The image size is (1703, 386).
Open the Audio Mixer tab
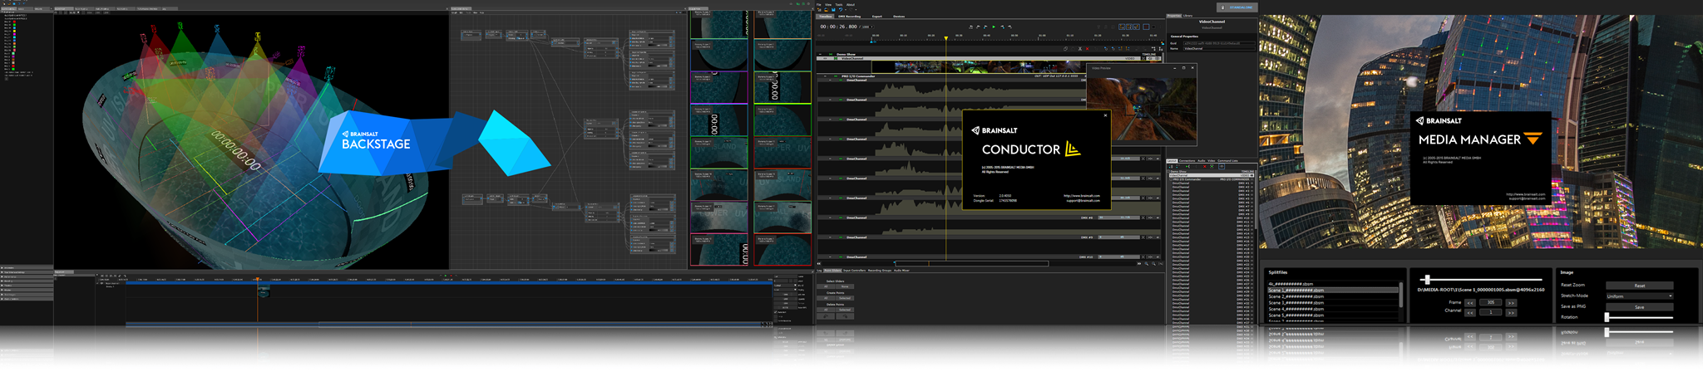pyautogui.click(x=901, y=271)
